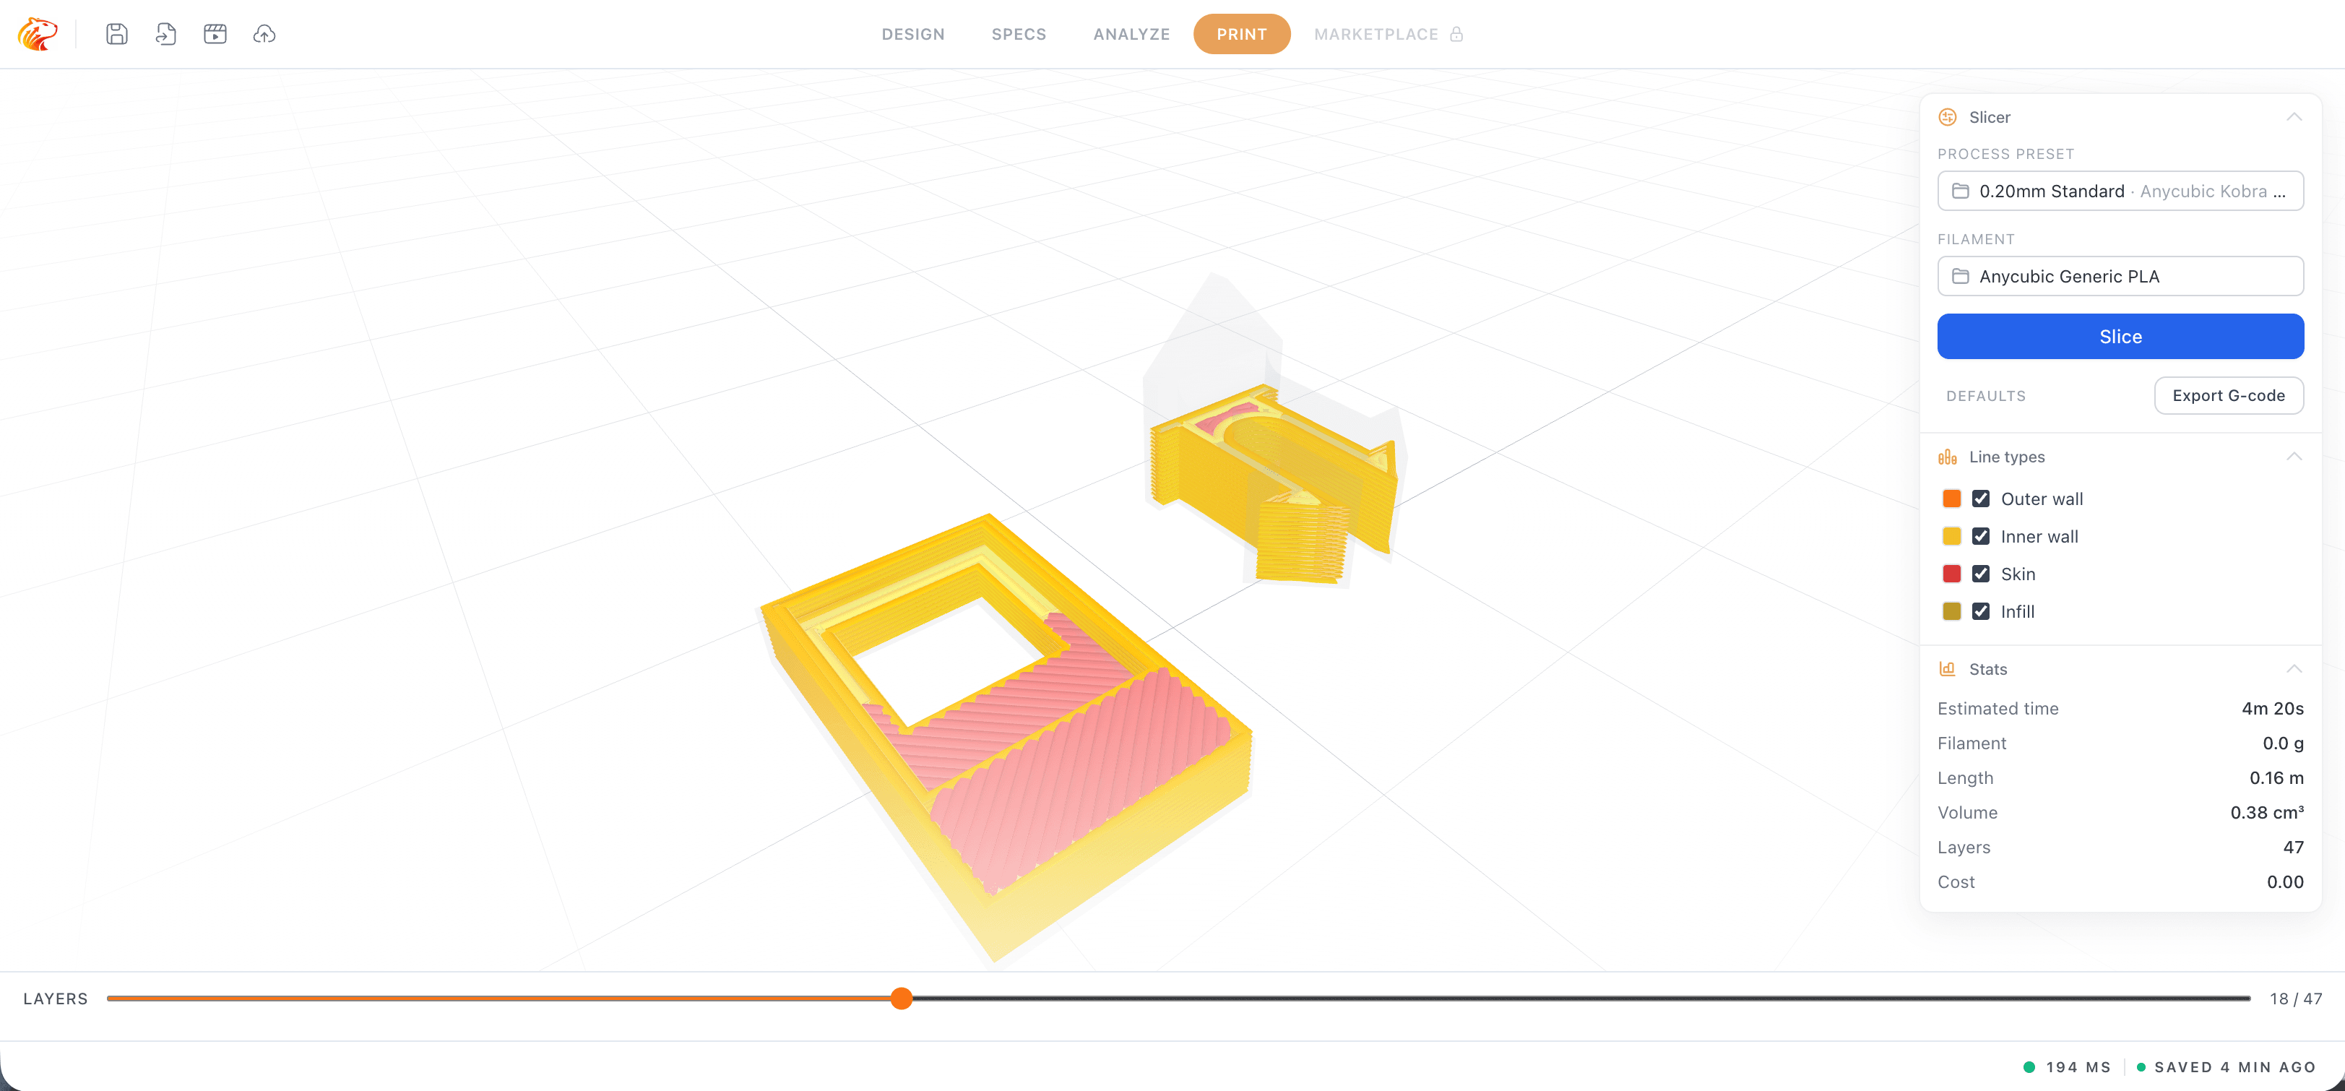Toggle the Skin line type checkbox
Image resolution: width=2345 pixels, height=1091 pixels.
(1981, 574)
